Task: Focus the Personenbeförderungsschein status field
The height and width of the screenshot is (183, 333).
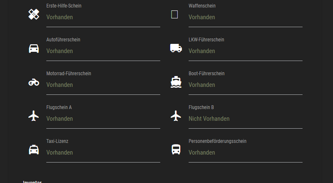Action: click(x=245, y=153)
